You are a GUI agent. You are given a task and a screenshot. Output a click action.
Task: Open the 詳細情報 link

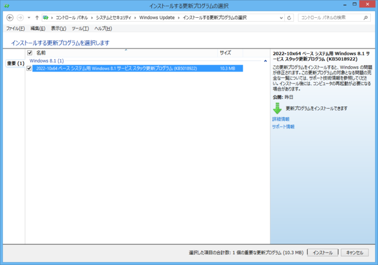coord(281,119)
